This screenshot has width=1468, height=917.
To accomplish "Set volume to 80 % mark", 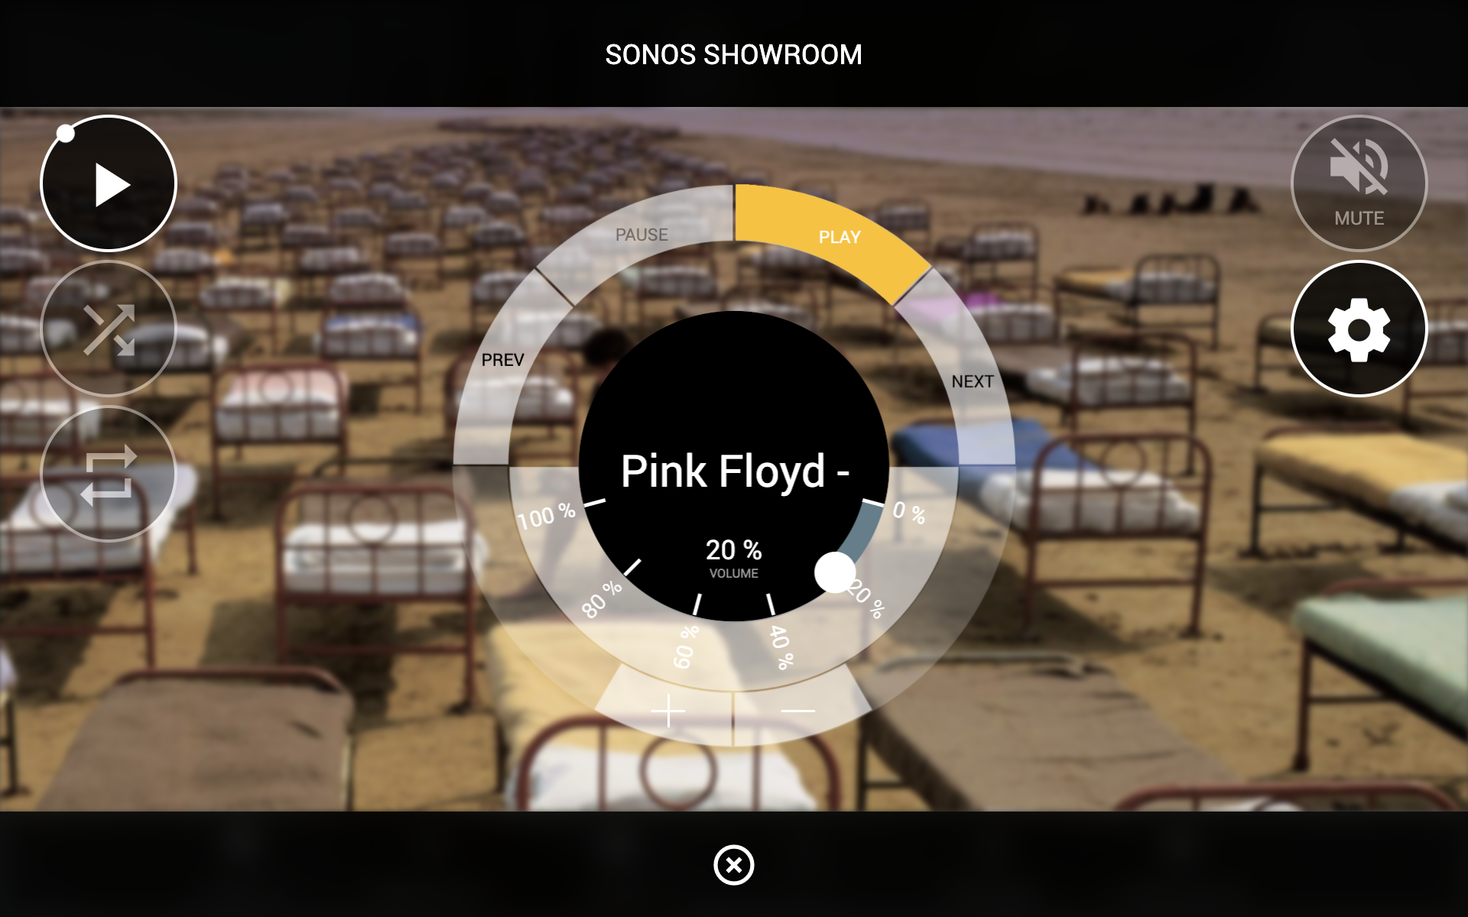I will tap(602, 598).
